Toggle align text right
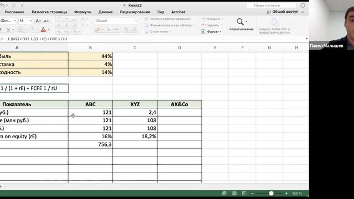 (x=74, y=25)
